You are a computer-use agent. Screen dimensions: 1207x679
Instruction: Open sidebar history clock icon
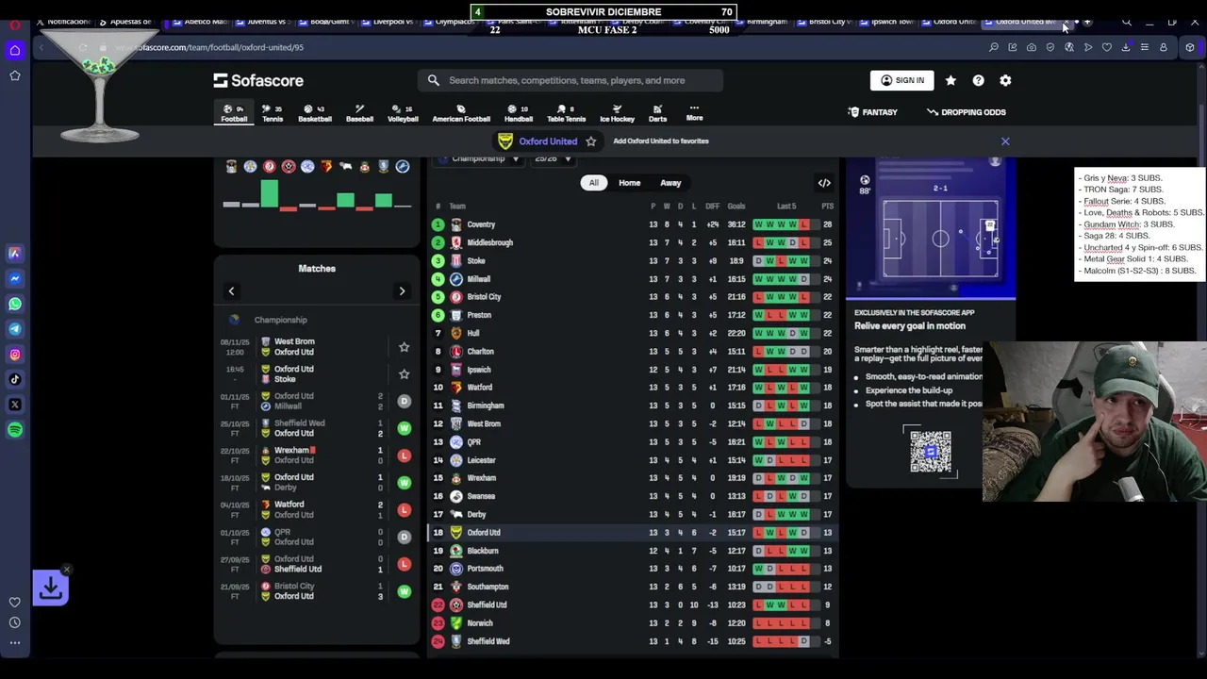point(15,622)
